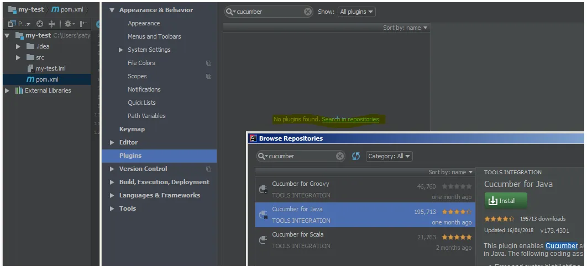Viewport: 587px width, 268px height.
Task: Click the my-test breadcrumb in navigation bar
Action: [x=26, y=9]
